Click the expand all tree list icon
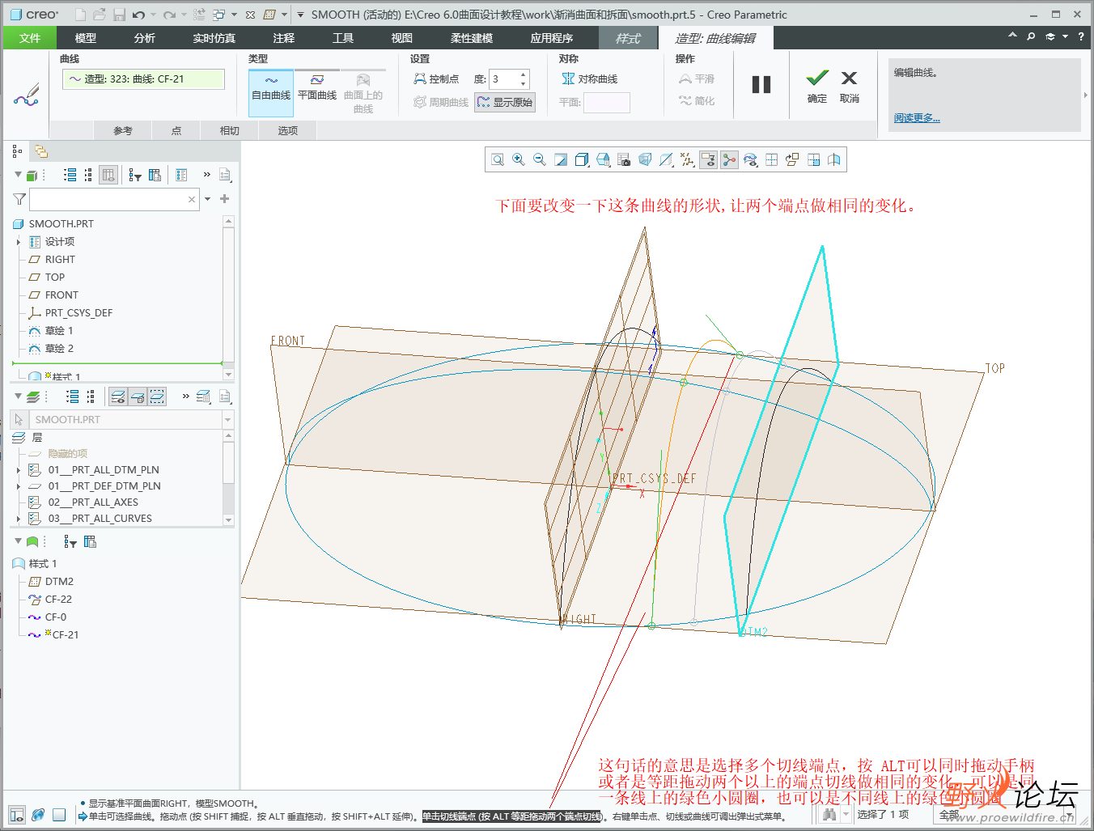This screenshot has height=831, width=1094. point(70,175)
